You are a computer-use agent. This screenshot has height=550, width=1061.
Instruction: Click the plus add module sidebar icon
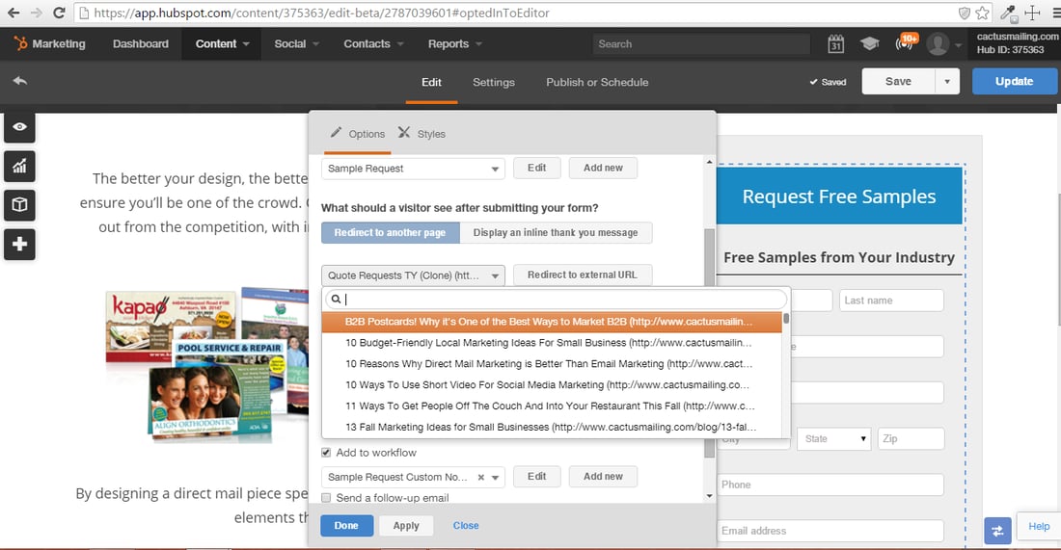(19, 244)
